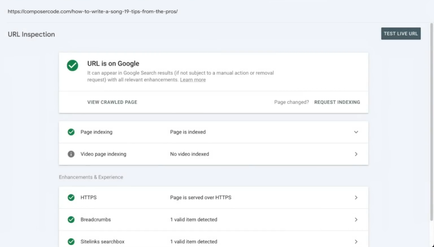434x247 pixels.
Task: Open VIEW CRAWLED PAGE
Action: (112, 102)
